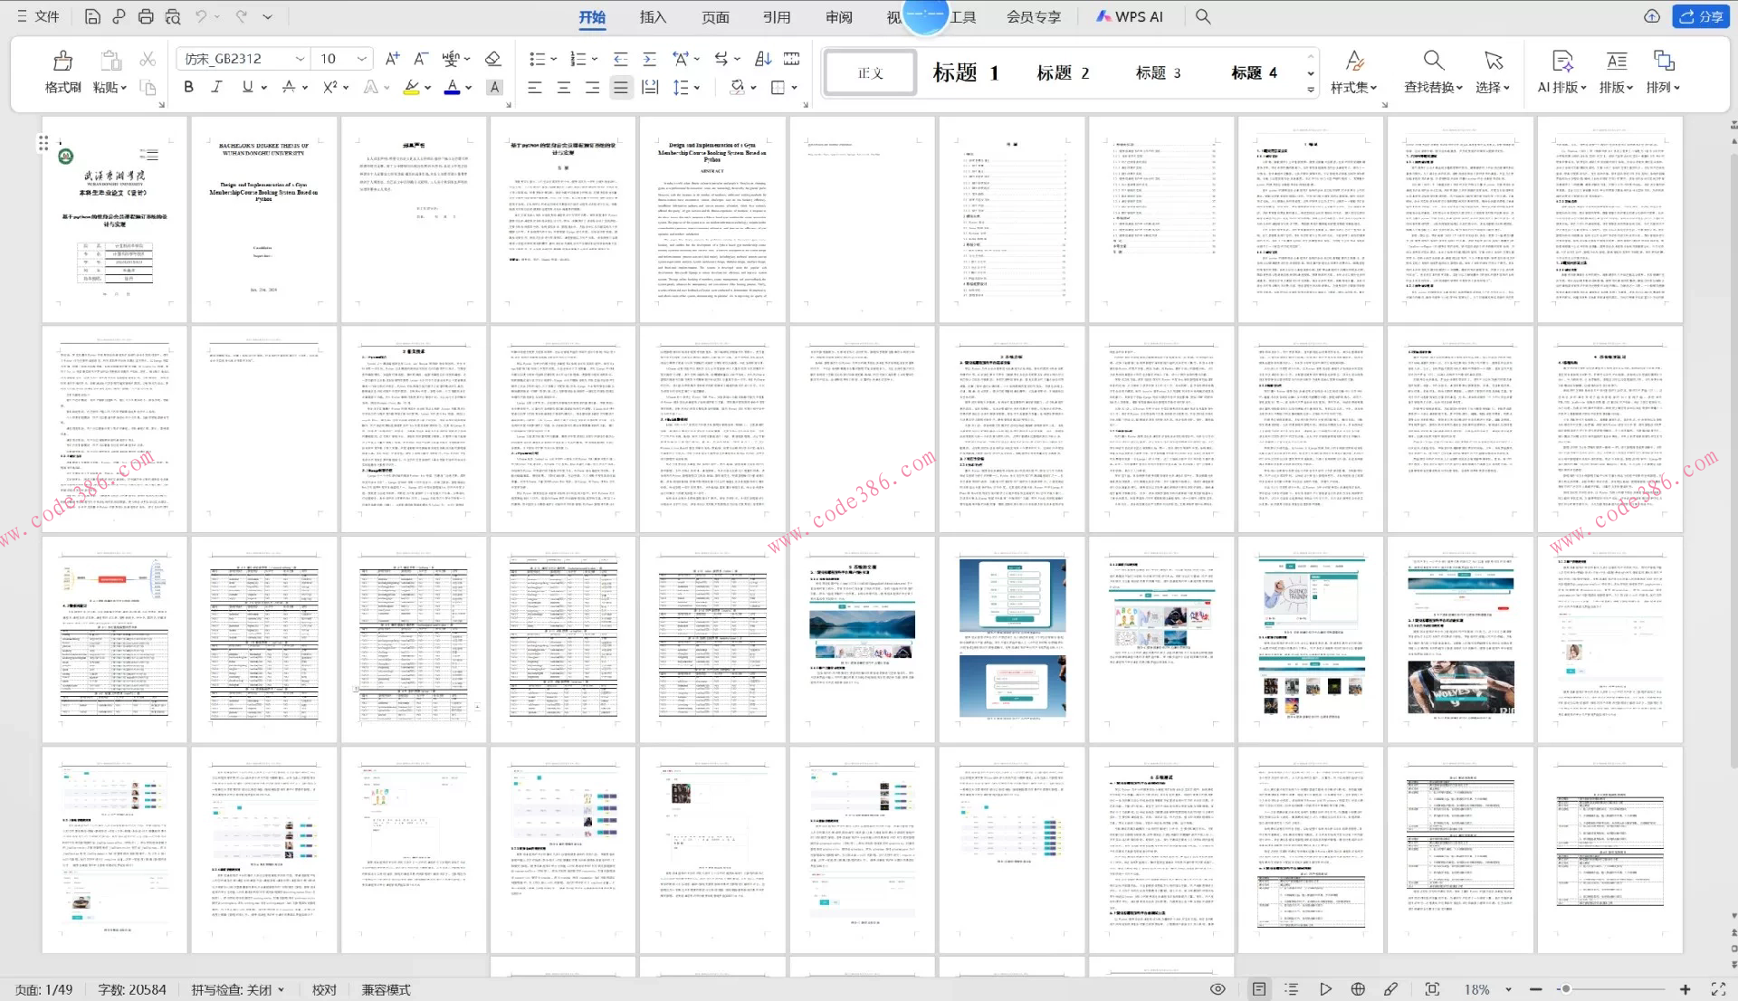Toggle eye protection mode in status bar
The height and width of the screenshot is (1001, 1738).
pos(1218,989)
